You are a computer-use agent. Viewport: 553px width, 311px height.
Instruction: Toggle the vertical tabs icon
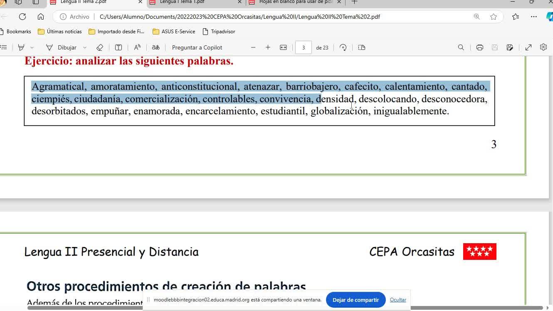(x=36, y=2)
